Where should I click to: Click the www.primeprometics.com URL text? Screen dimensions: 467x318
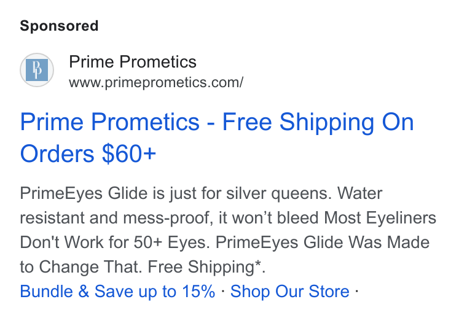156,82
